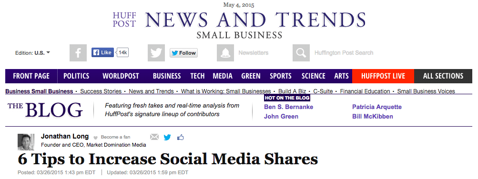Email the author via envelope icon

point(154,137)
